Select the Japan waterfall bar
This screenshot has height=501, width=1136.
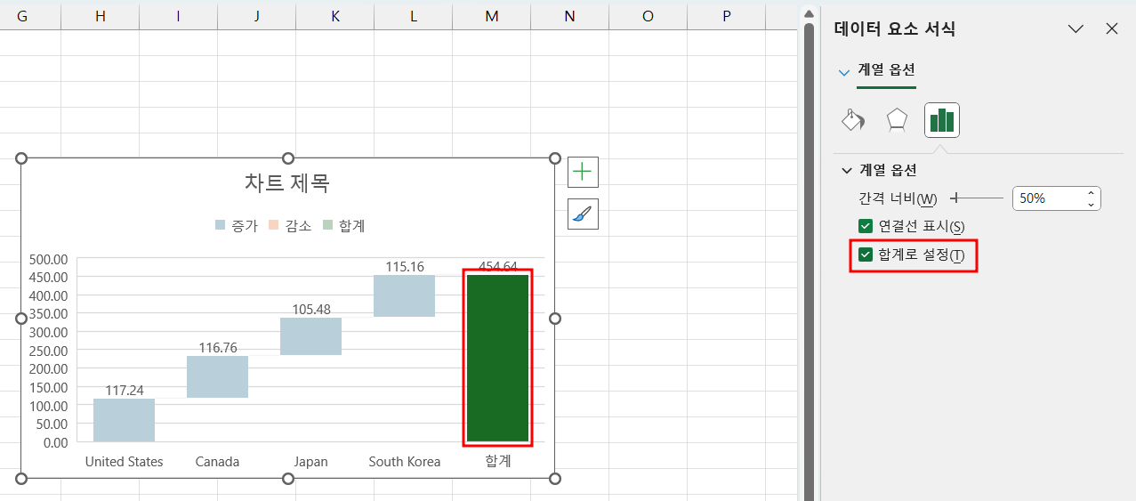(310, 336)
